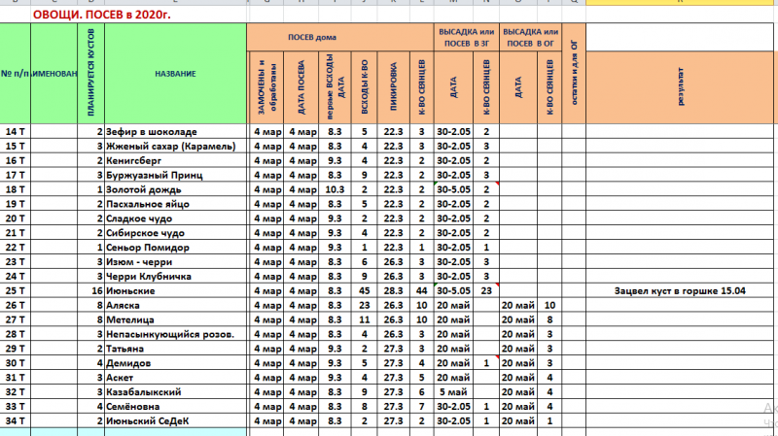
Task: Click the ВСХОДЫ К-ВО value '11' in Метелица row
Action: click(364, 319)
